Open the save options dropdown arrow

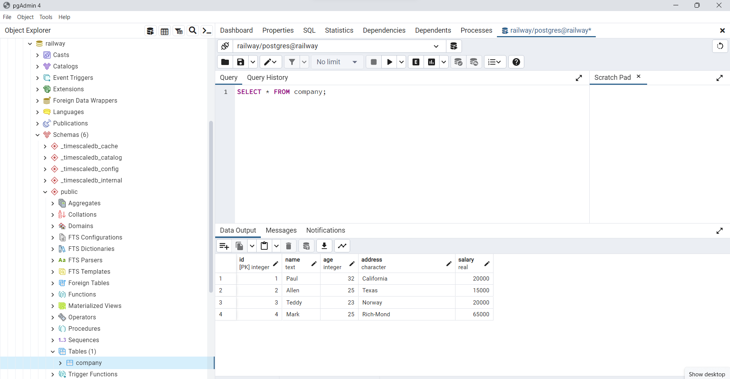tap(253, 62)
